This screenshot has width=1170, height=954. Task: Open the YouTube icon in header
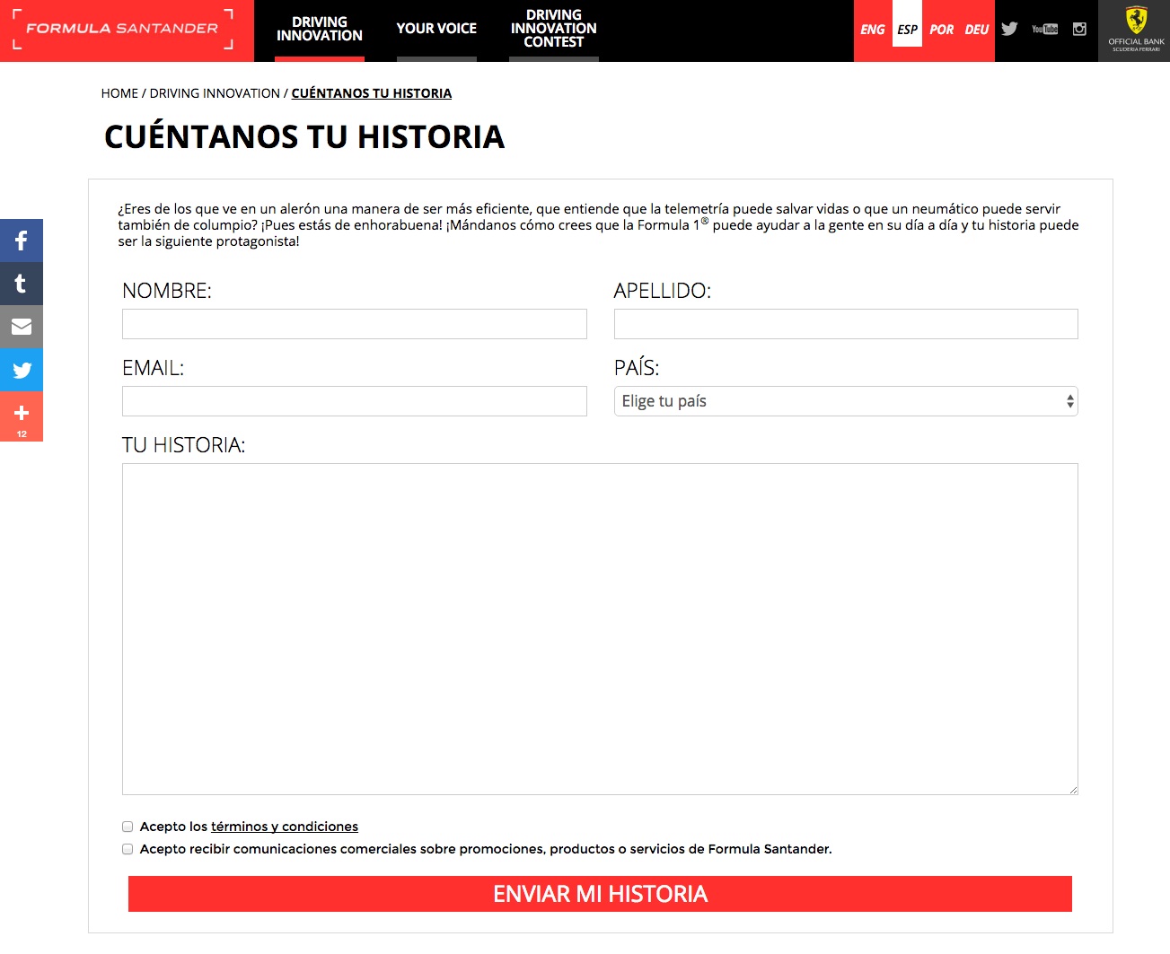coord(1044,29)
